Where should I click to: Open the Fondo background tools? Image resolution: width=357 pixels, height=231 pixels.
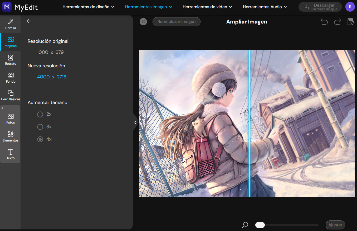11,78
